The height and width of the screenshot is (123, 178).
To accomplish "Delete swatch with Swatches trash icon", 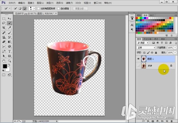I will tap(172, 36).
